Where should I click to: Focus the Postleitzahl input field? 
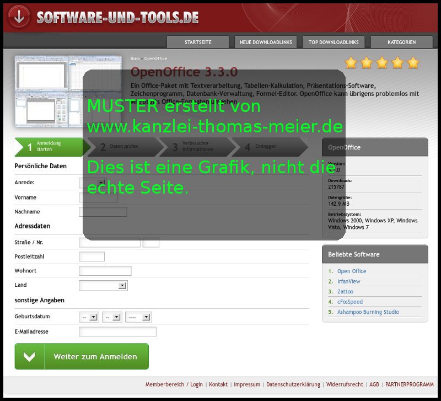[92, 256]
